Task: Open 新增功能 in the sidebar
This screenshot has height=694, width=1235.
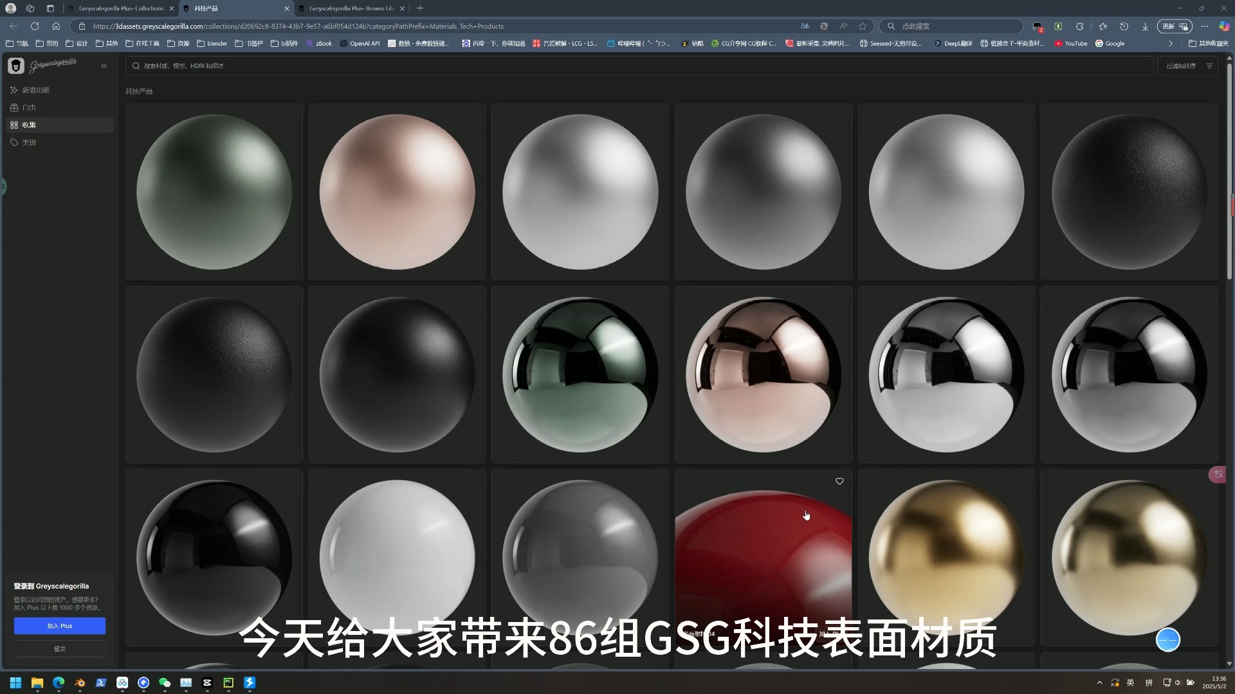Action: (60, 90)
